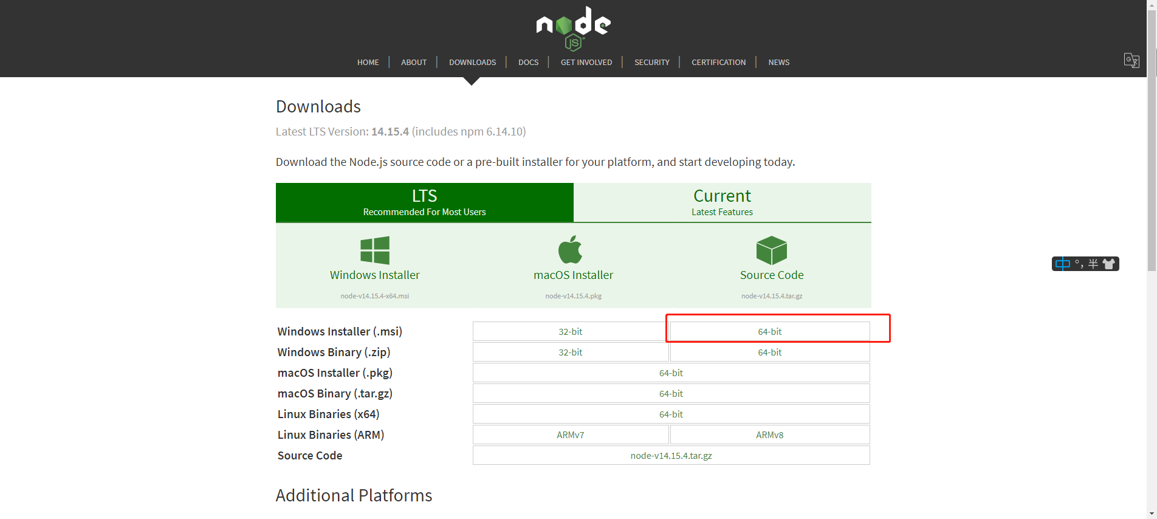Viewport: 1157px width, 519px height.
Task: Download Windows Installer (.msi) 64-bit
Action: pyautogui.click(x=770, y=332)
